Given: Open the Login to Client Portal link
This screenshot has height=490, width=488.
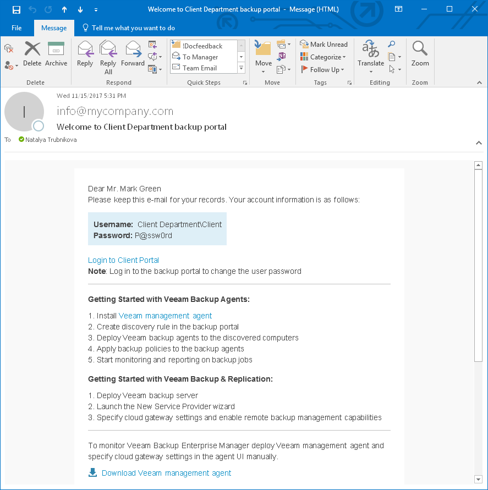Looking at the screenshot, I should pyautogui.click(x=123, y=260).
